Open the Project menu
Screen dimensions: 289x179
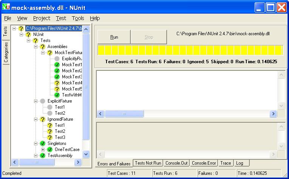click(x=42, y=18)
